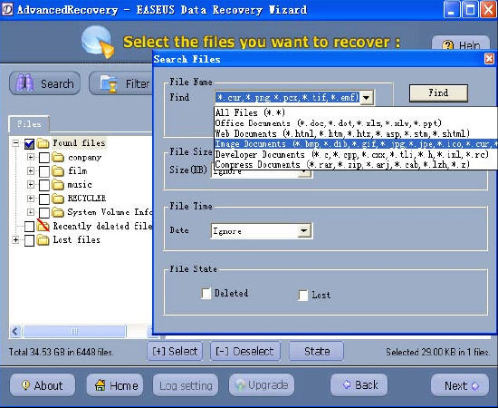Click the Recently deleted files crossed folder icon
Screen dimensions: 498x408
click(43, 226)
